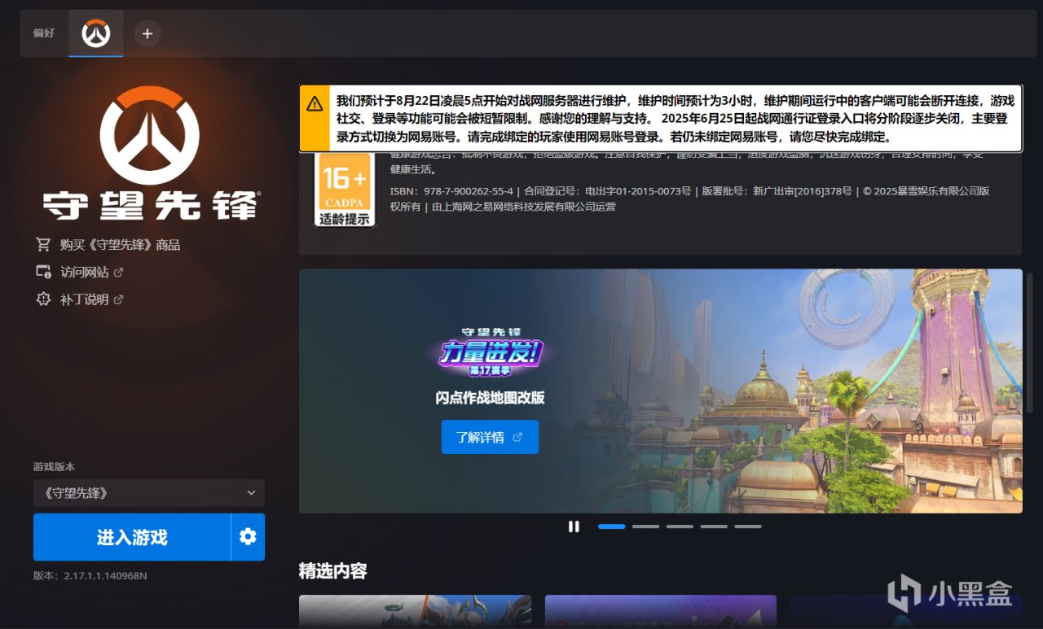The image size is (1043, 629).
Task: Select the second carousel slide indicator
Action: 646,526
